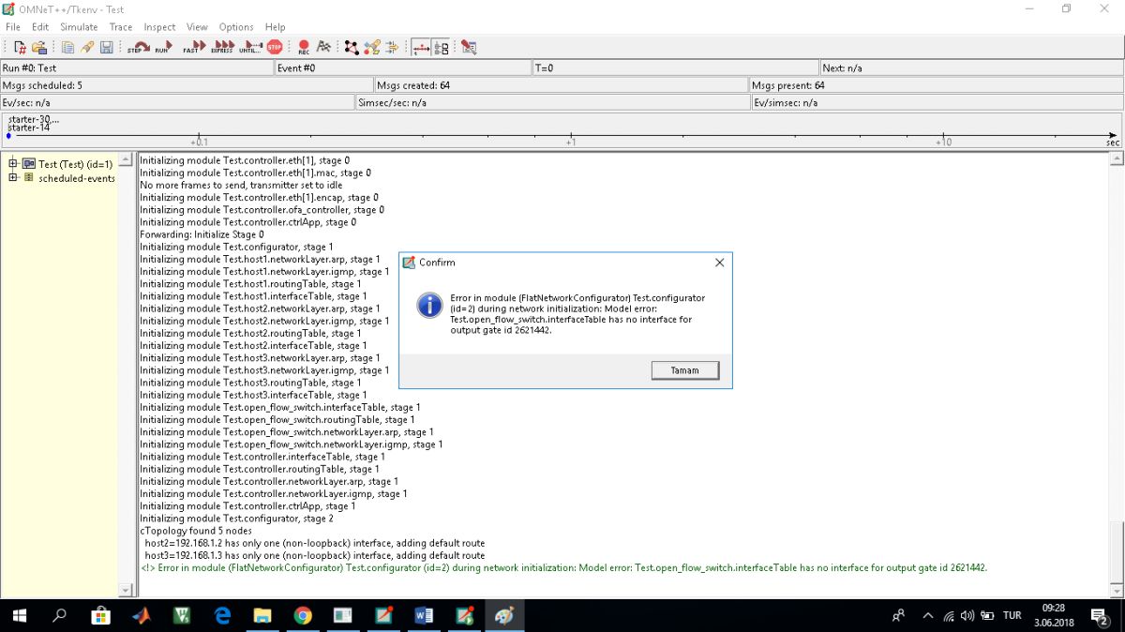The width and height of the screenshot is (1125, 632).
Task: Open the Trace menu
Action: point(121,27)
